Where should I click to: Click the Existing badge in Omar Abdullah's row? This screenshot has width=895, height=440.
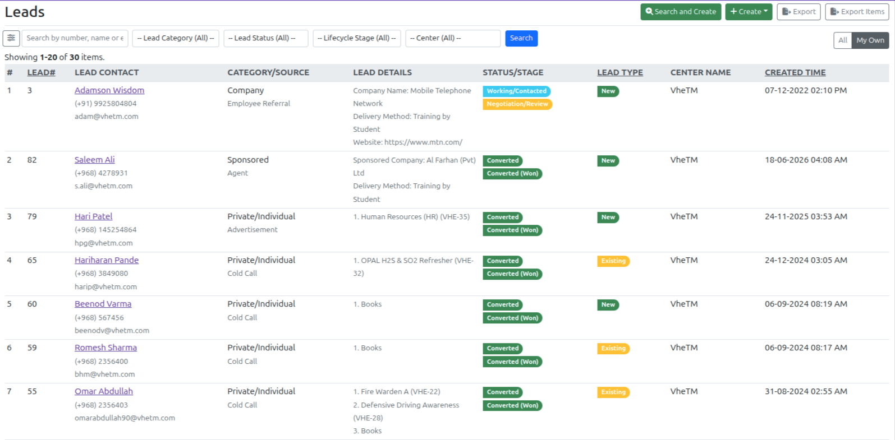(x=613, y=392)
